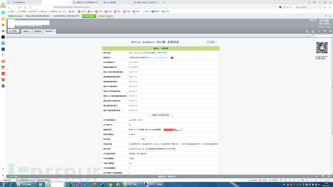Click the cloud icon in OA header
The height and width of the screenshot is (187, 333).
tap(313, 31)
